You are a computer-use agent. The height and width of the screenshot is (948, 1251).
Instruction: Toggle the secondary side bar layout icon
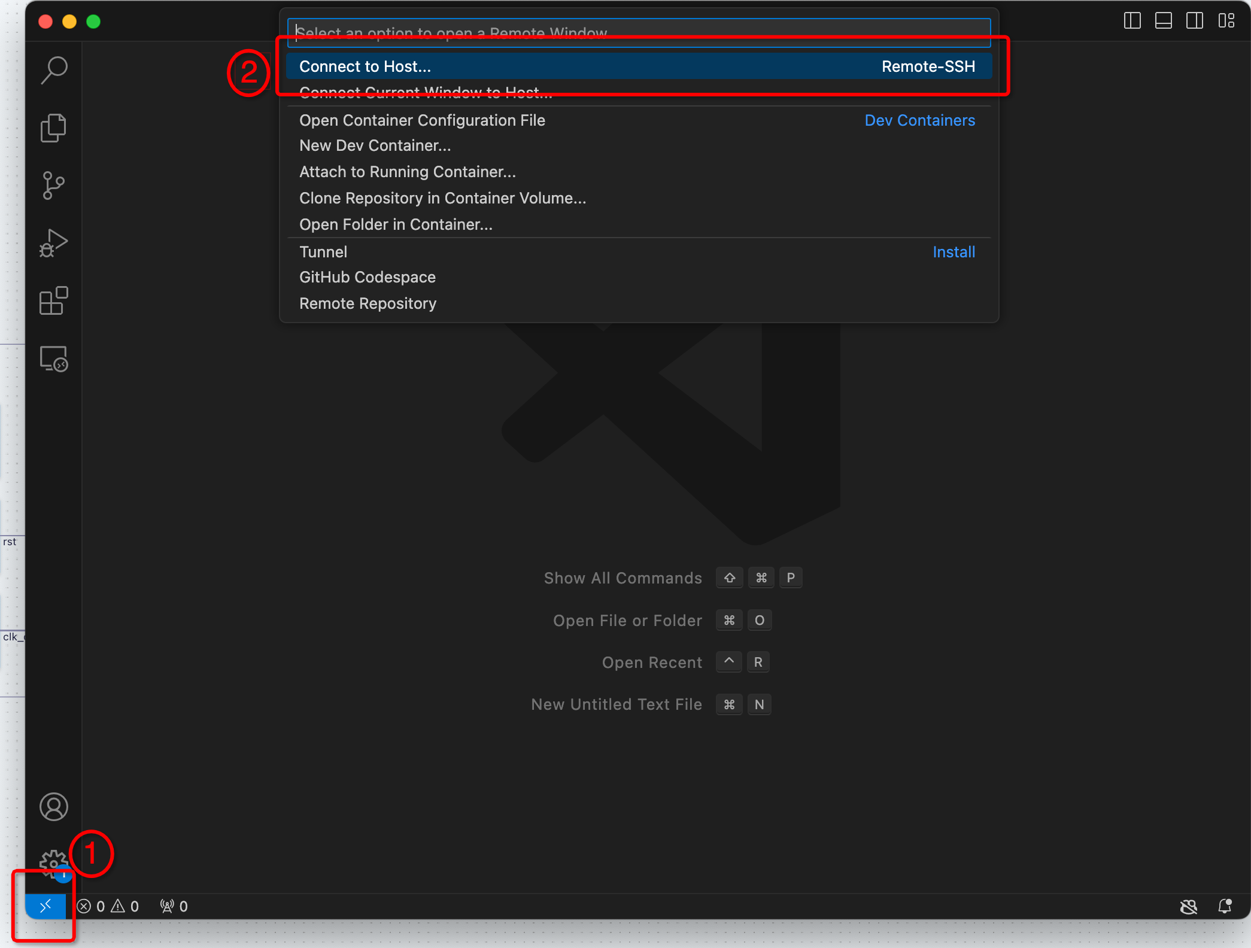[x=1195, y=21]
